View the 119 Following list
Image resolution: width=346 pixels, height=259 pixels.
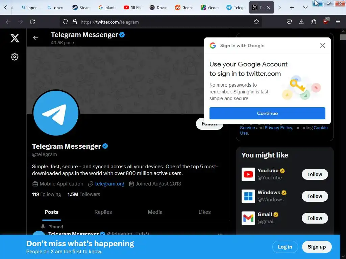coord(46,194)
